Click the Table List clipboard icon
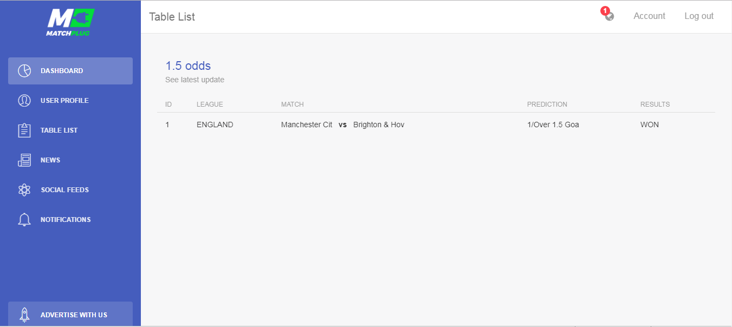Image resolution: width=732 pixels, height=327 pixels. point(24,130)
